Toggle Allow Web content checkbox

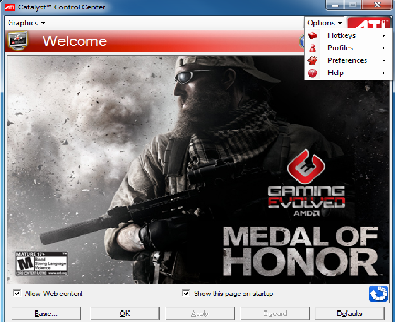(x=17, y=293)
